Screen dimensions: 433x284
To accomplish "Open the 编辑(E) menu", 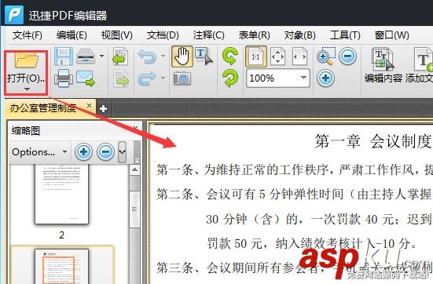I will [72, 35].
